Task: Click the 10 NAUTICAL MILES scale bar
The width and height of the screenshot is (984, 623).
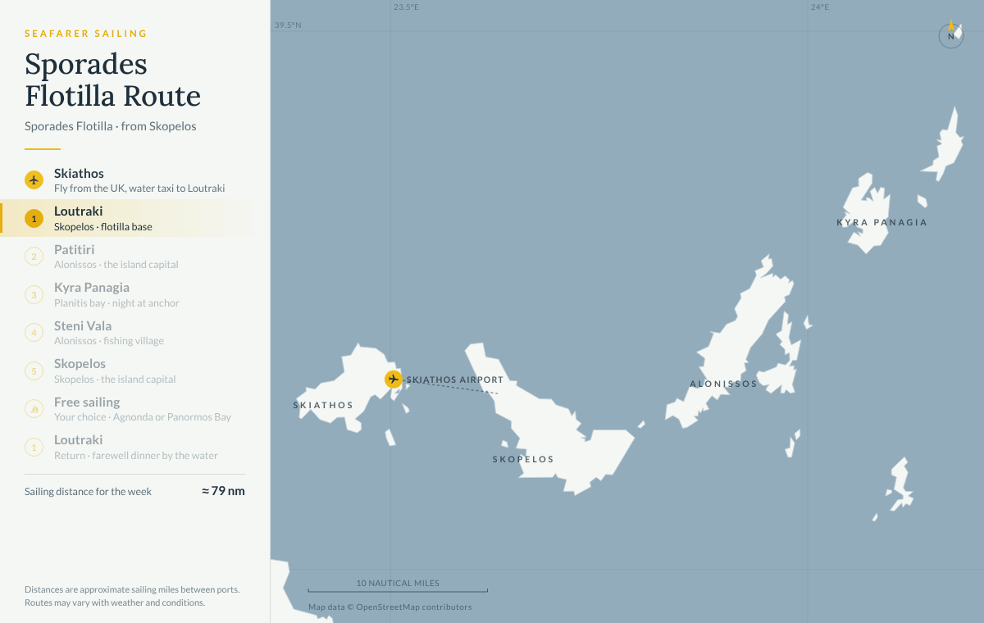Action: [398, 586]
